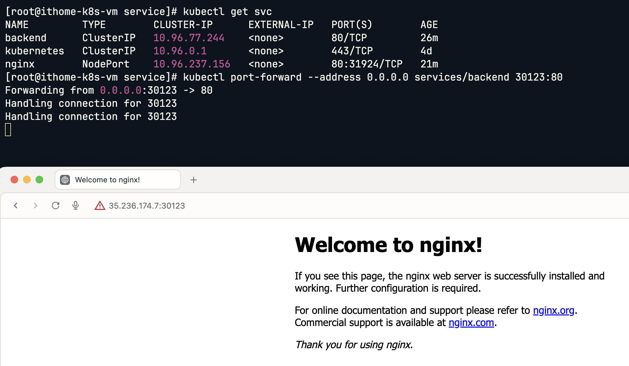Click the red not-secure warning triangle

[100, 205]
